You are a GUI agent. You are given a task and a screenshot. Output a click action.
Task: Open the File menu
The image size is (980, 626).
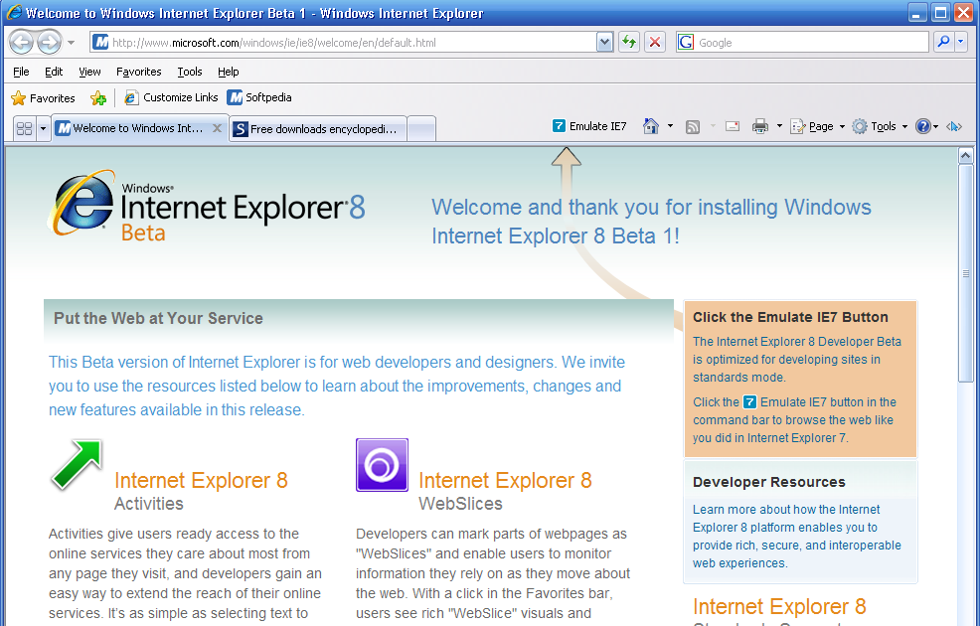coord(21,72)
